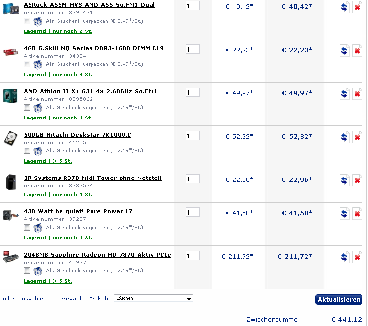
Task: Remove Sapphire Radeon HD 7870 item
Action: (357, 257)
